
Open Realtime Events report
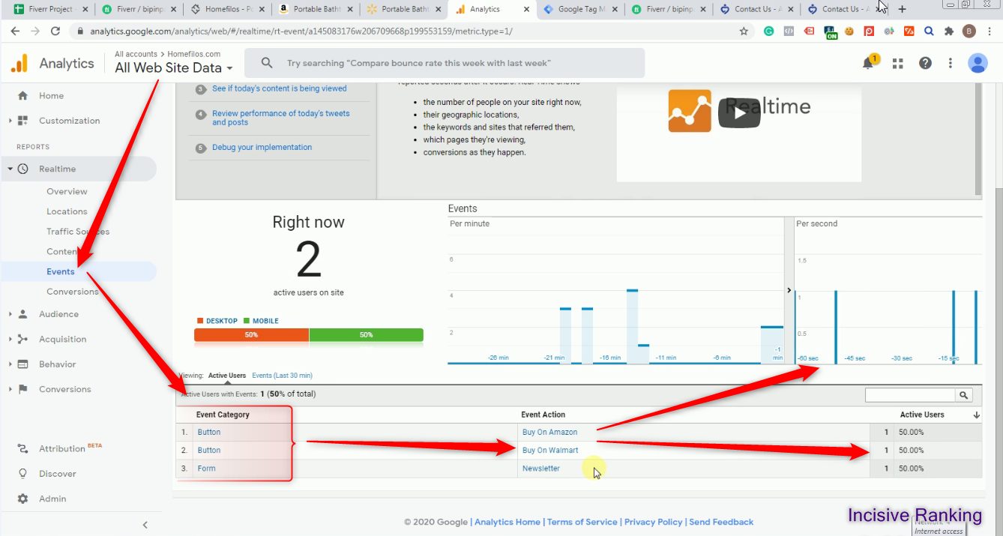coord(61,271)
